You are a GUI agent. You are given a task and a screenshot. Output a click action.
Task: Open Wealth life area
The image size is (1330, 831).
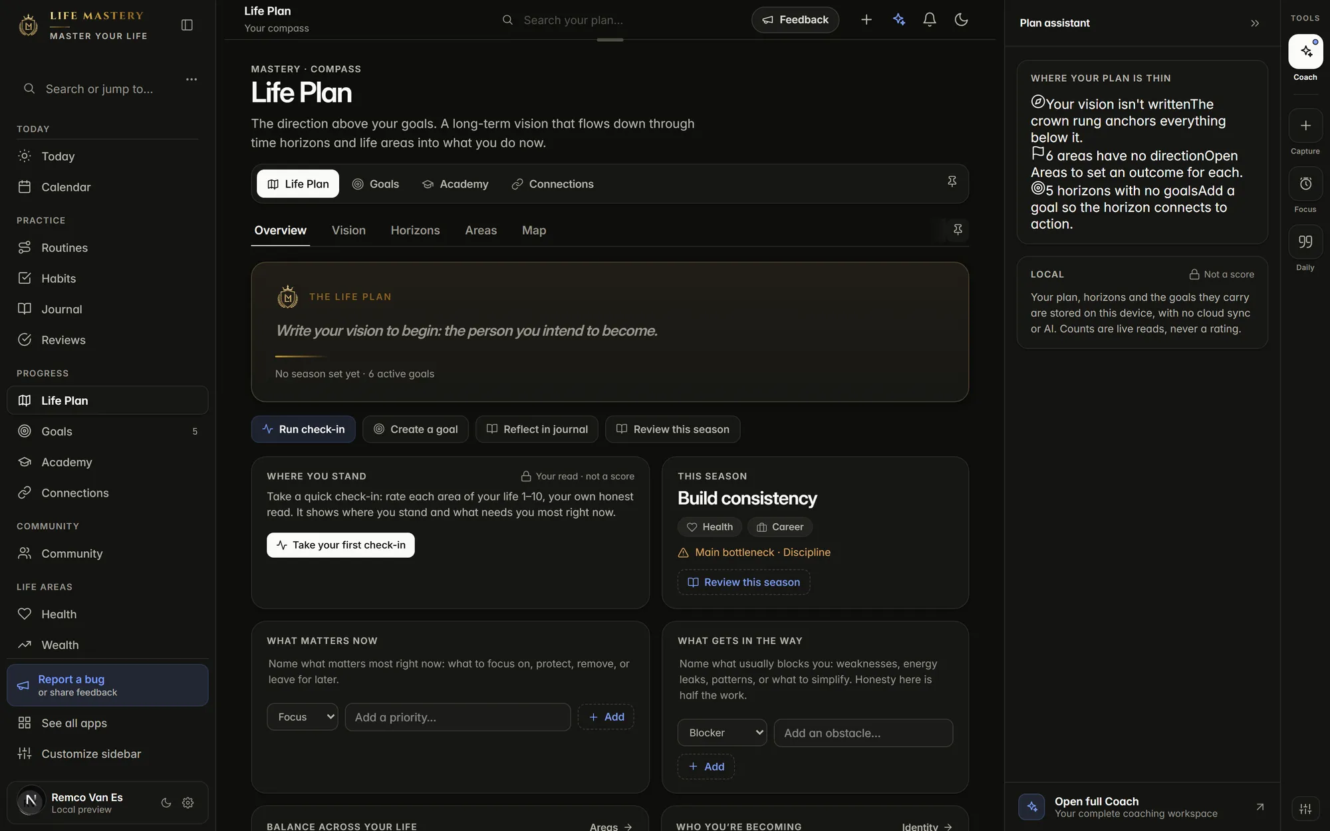point(107,645)
